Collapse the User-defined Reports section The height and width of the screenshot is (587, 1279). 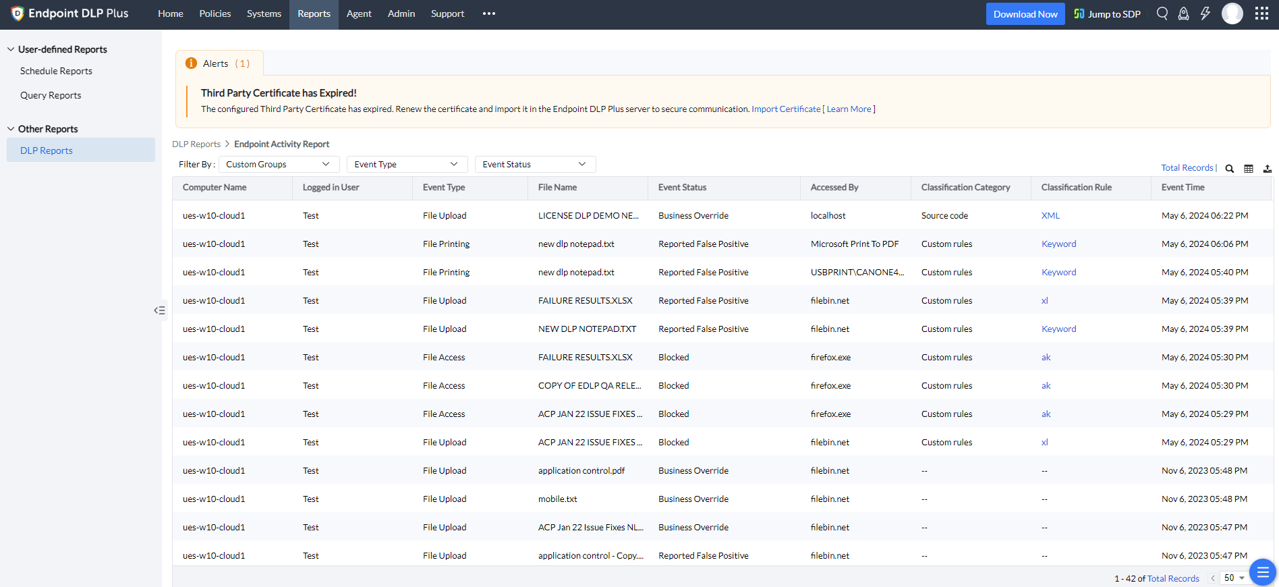(x=11, y=49)
